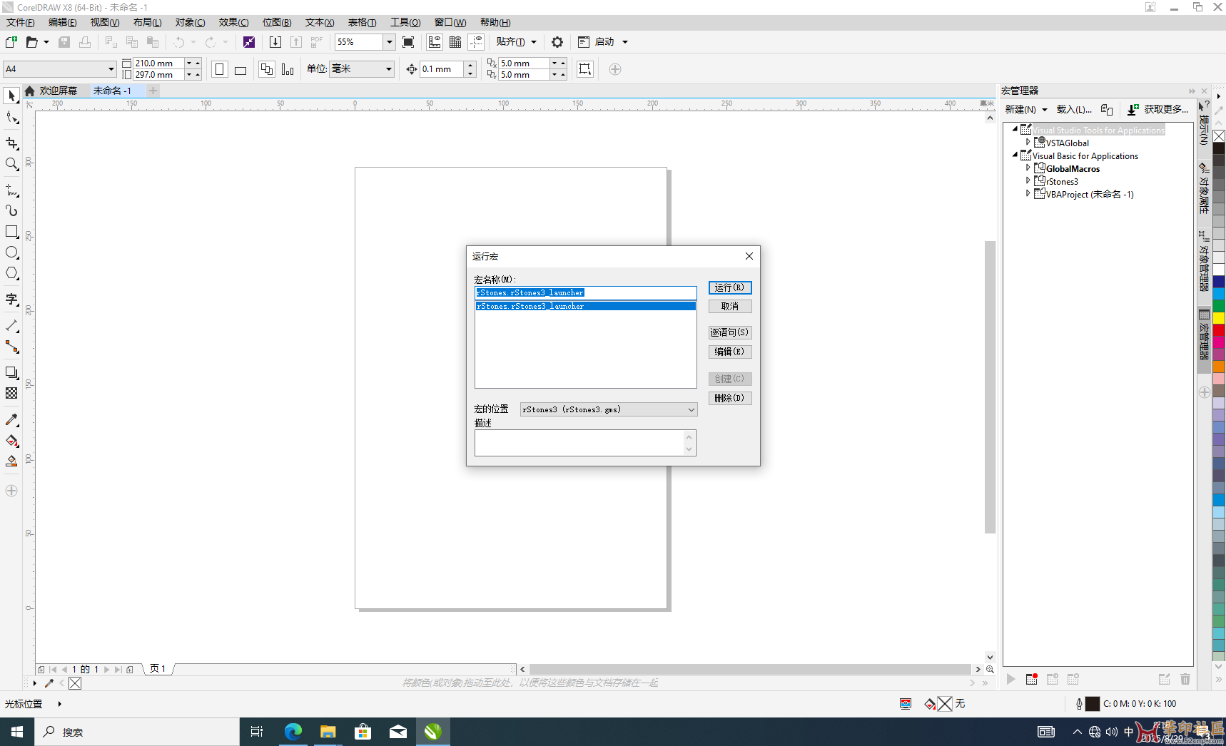
Task: Open Microsoft Edge from taskbar
Action: pos(293,732)
